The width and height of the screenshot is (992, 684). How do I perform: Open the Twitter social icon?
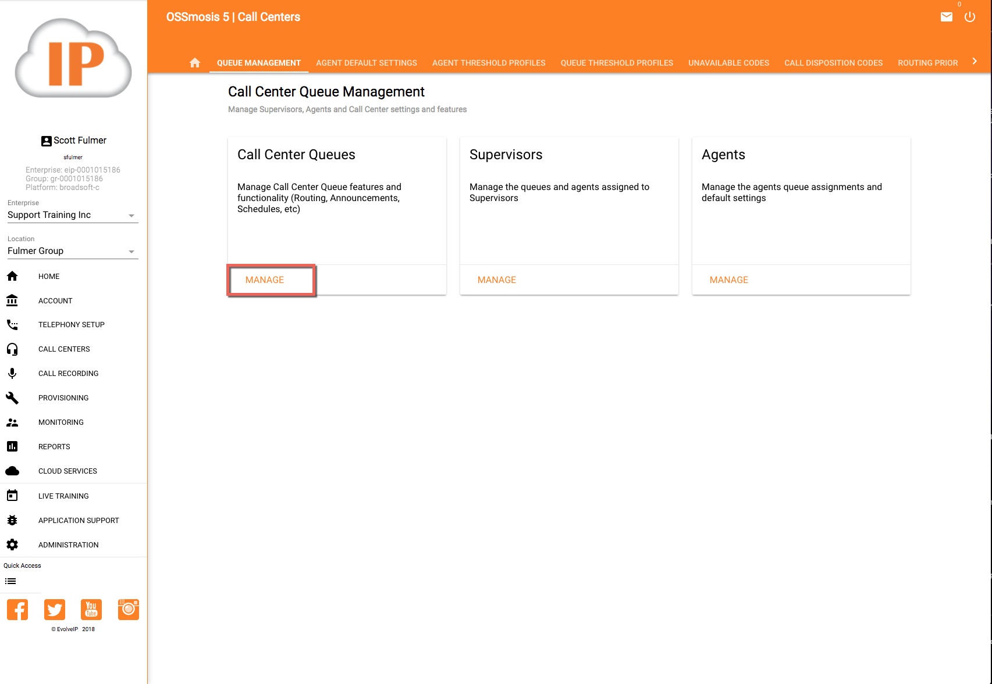[x=55, y=610]
